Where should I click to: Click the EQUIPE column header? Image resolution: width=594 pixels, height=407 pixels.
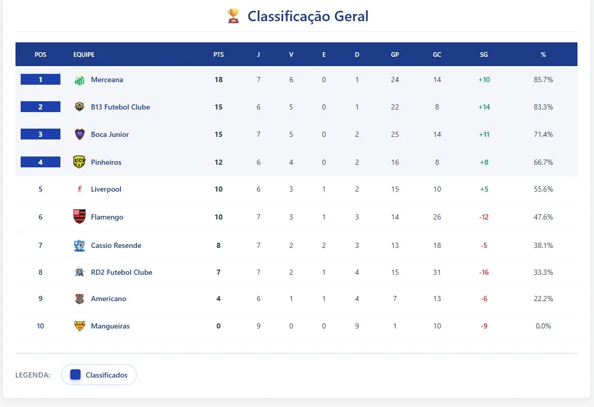(84, 54)
